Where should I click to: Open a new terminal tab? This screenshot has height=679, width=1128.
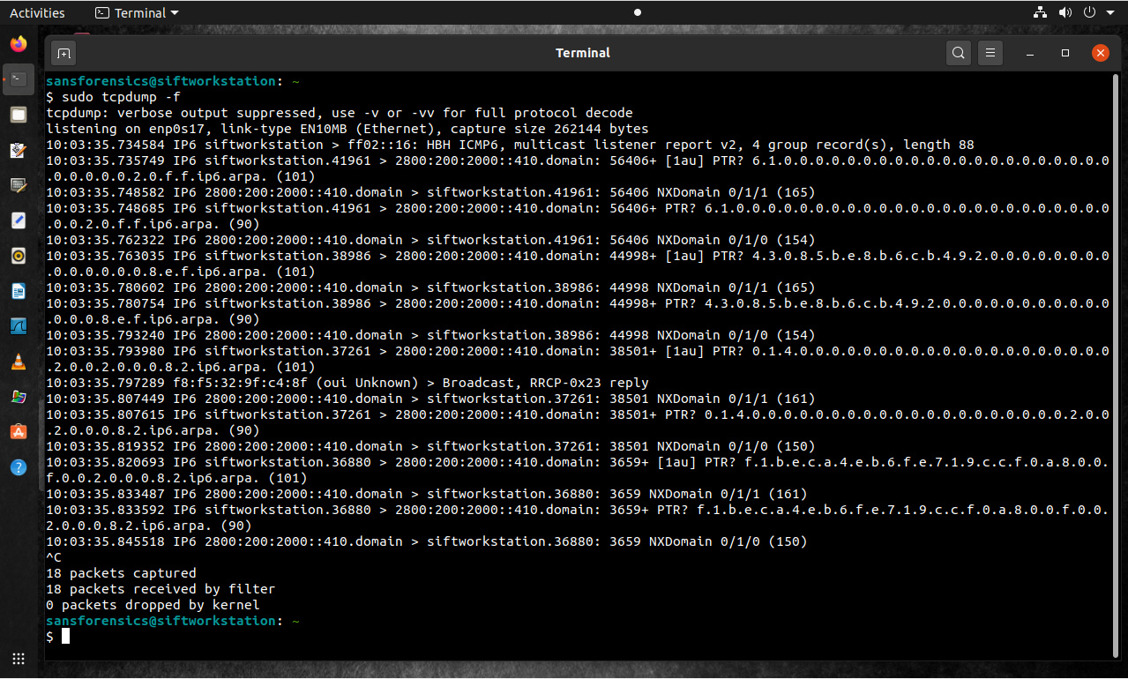[x=63, y=53]
